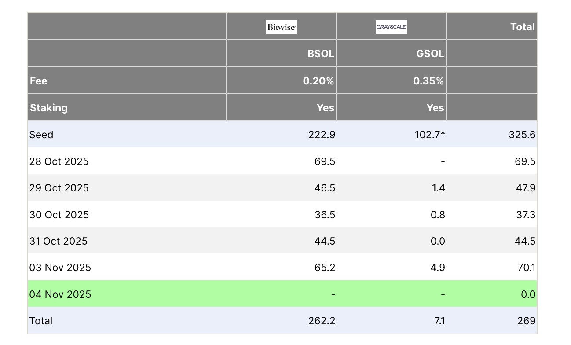Click the 29 Oct 2025 date label
This screenshot has height=345, width=571.
click(59, 188)
